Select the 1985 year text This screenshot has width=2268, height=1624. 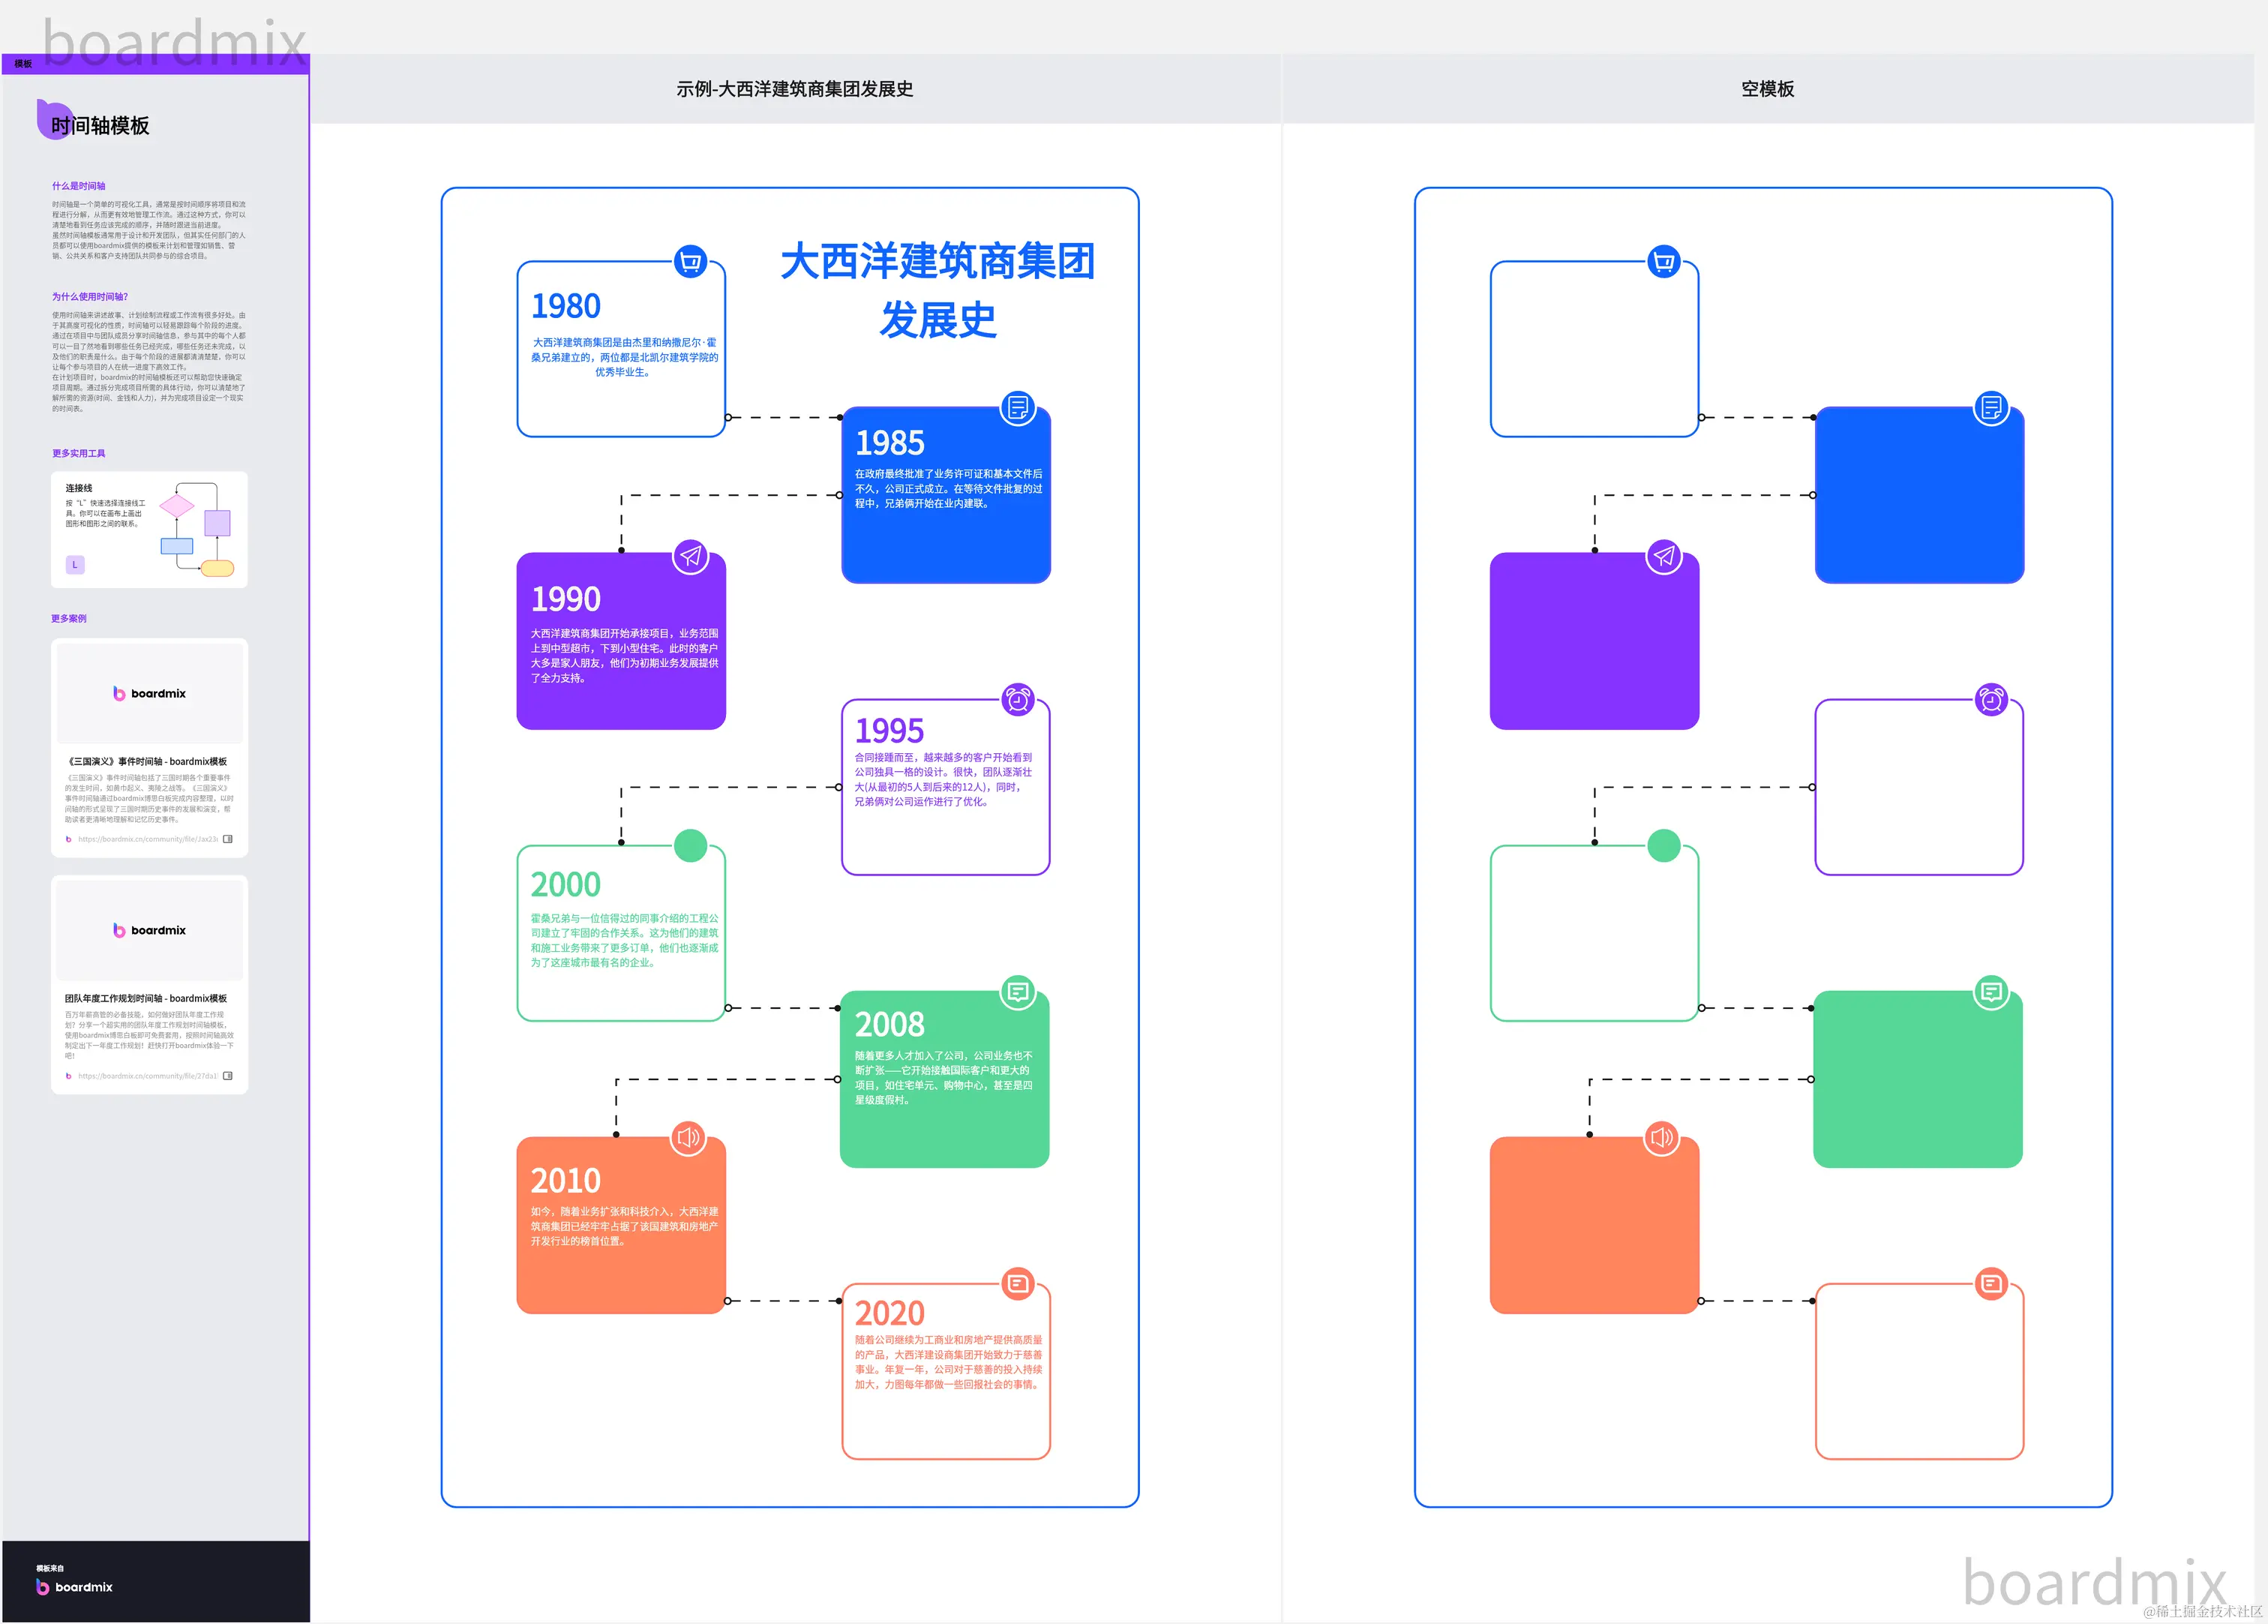pyautogui.click(x=889, y=443)
